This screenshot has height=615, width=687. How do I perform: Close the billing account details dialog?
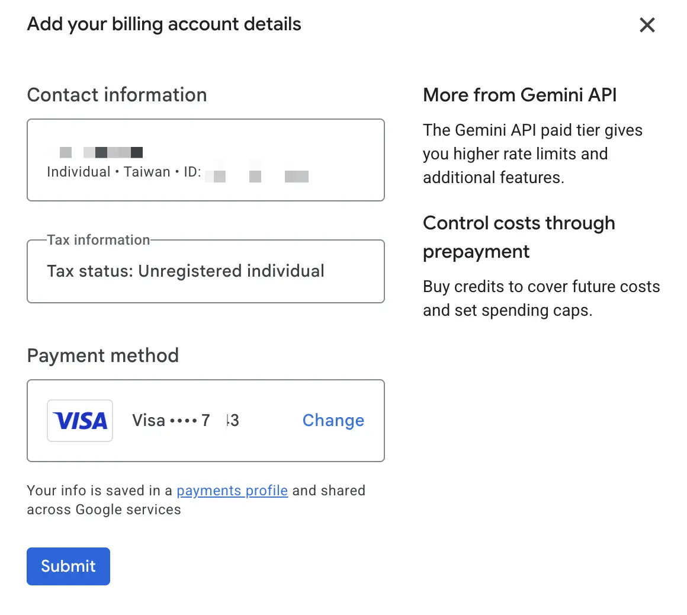click(647, 25)
